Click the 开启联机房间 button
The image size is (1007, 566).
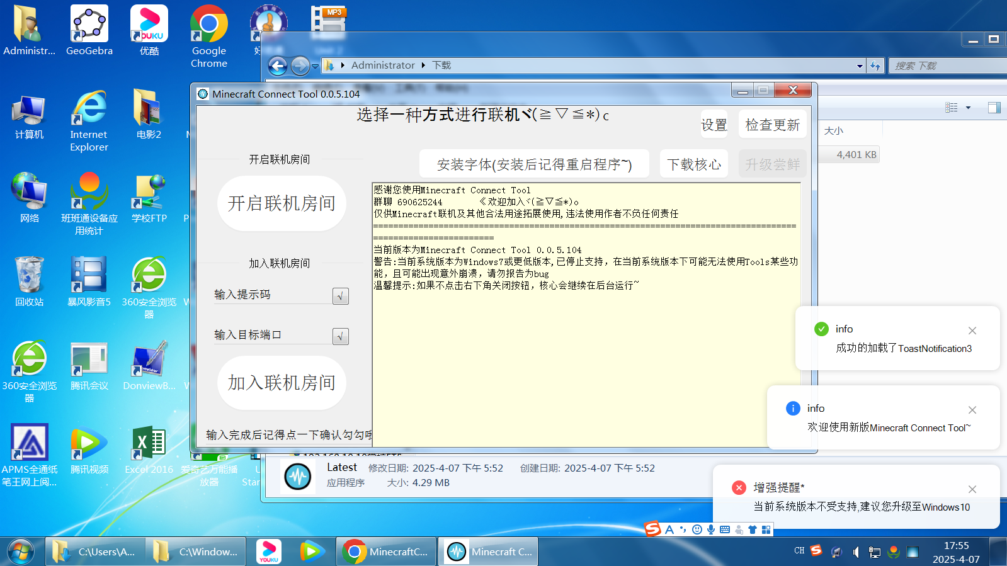click(282, 203)
